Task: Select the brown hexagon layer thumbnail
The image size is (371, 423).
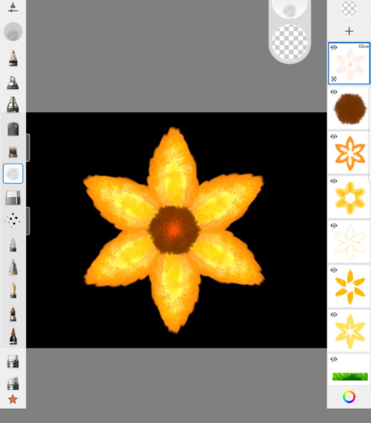Action: [350, 109]
